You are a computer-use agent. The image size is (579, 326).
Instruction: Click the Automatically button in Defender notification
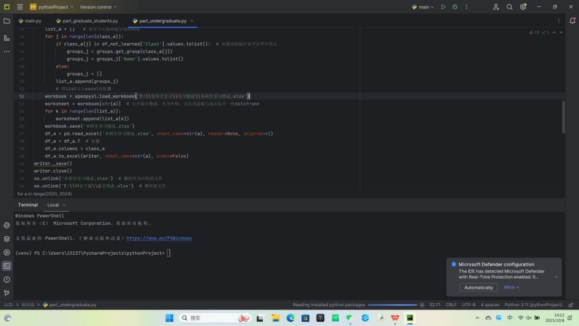[478, 287]
